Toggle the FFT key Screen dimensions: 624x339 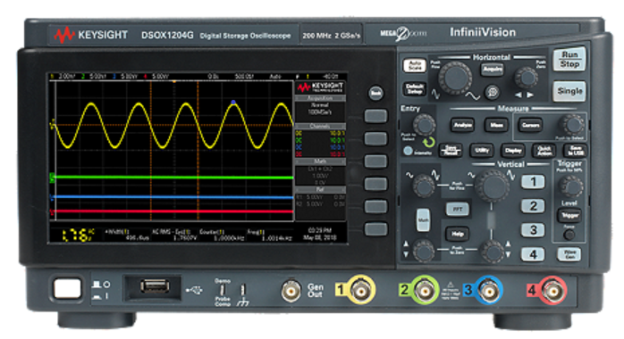click(x=457, y=209)
